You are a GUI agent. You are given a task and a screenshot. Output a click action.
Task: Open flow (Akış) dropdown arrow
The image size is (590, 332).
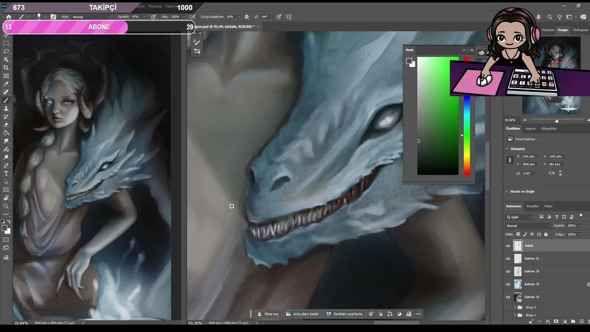pos(184,17)
